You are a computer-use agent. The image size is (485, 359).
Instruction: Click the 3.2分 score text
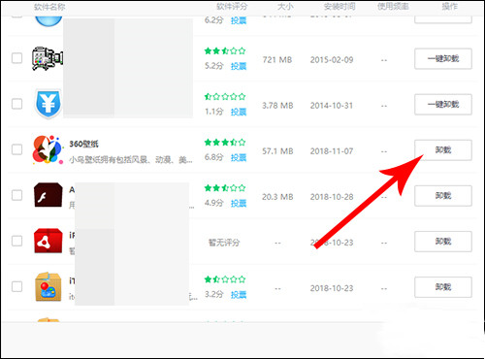point(214,294)
